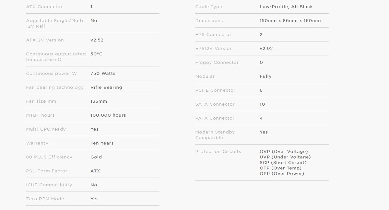The image size is (389, 210).
Task: Click the Protection Circuits label
Action: (x=218, y=151)
